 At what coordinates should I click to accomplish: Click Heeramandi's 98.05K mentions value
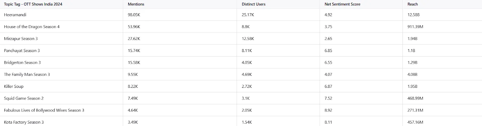(x=134, y=15)
